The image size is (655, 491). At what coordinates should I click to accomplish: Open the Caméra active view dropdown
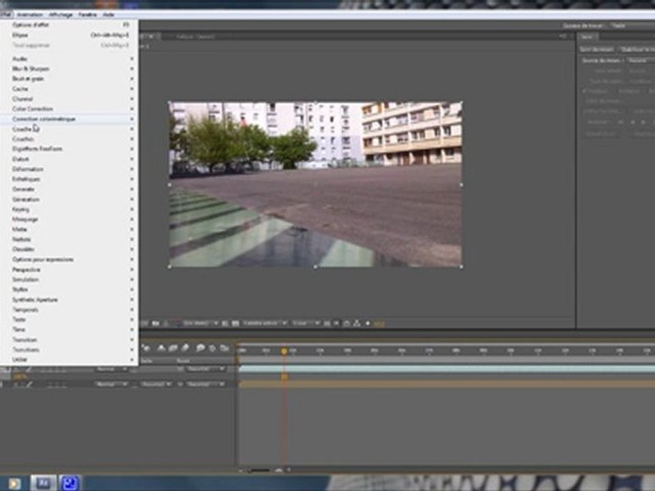point(265,323)
